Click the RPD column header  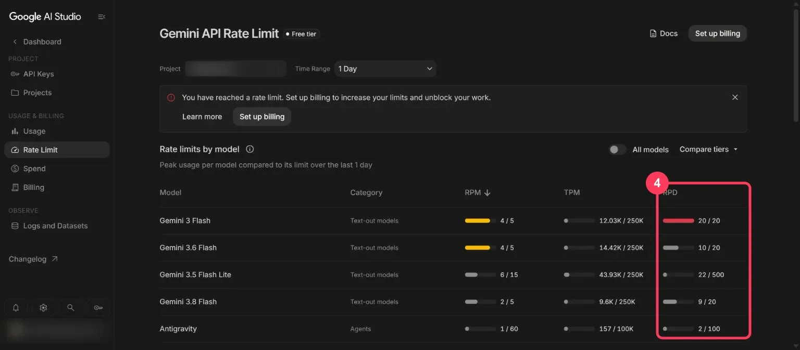670,192
